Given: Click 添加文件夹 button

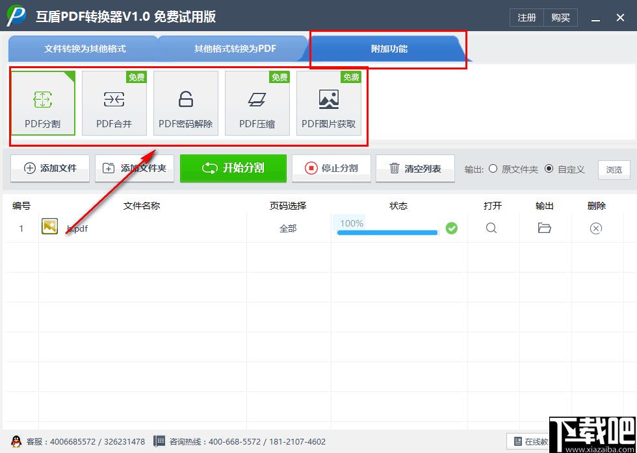Looking at the screenshot, I should pyautogui.click(x=135, y=168).
